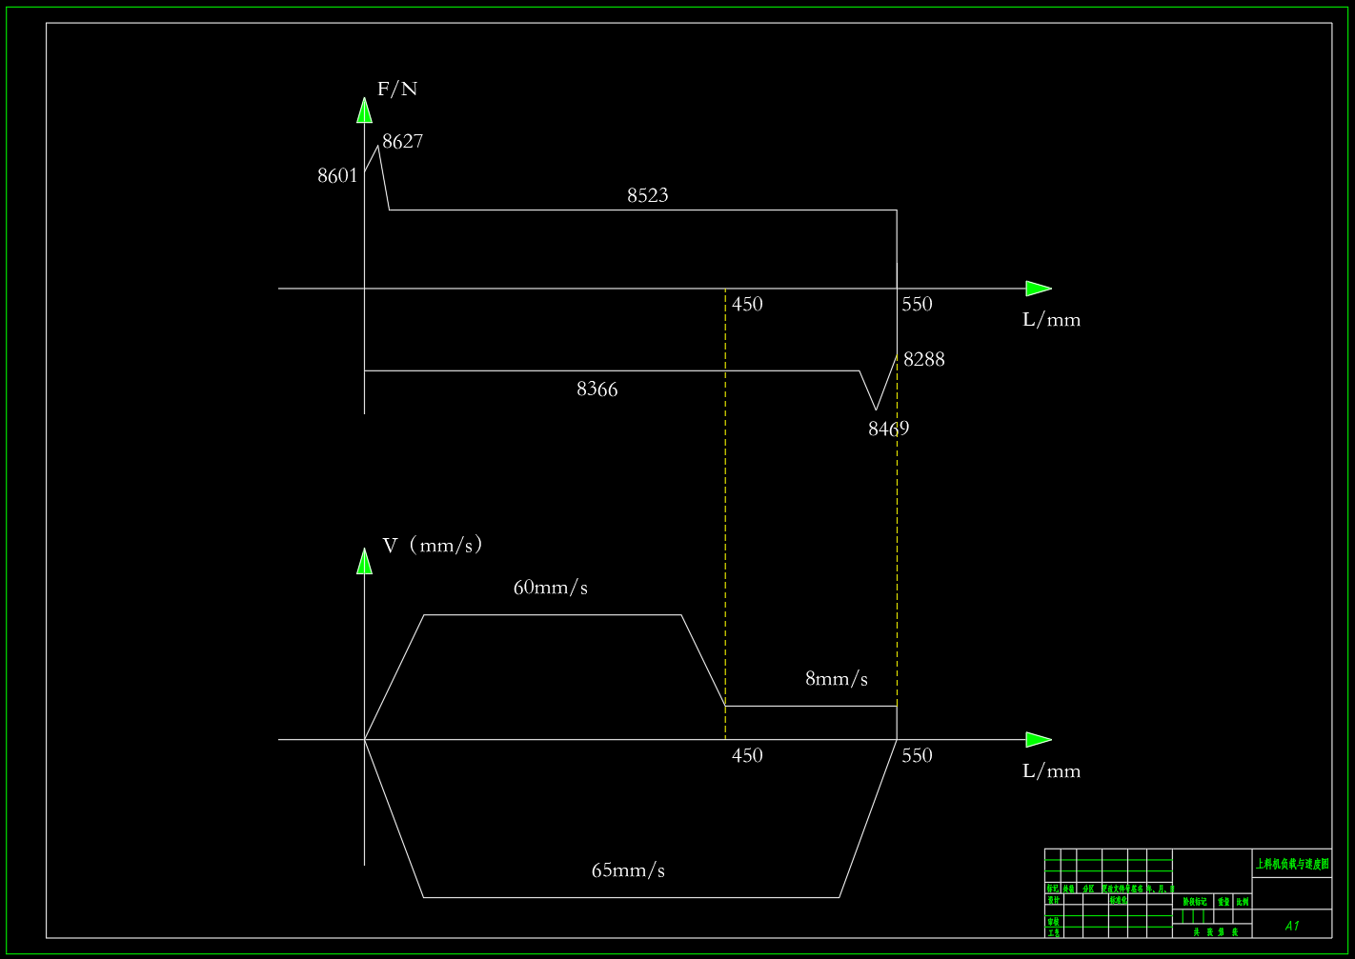Select the A1 sheet size text

click(1292, 926)
